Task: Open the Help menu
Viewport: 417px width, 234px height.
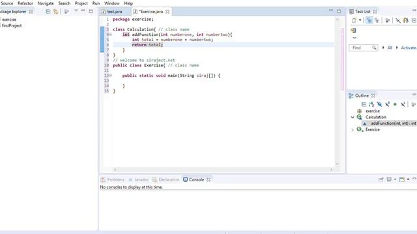Action: coord(128,3)
